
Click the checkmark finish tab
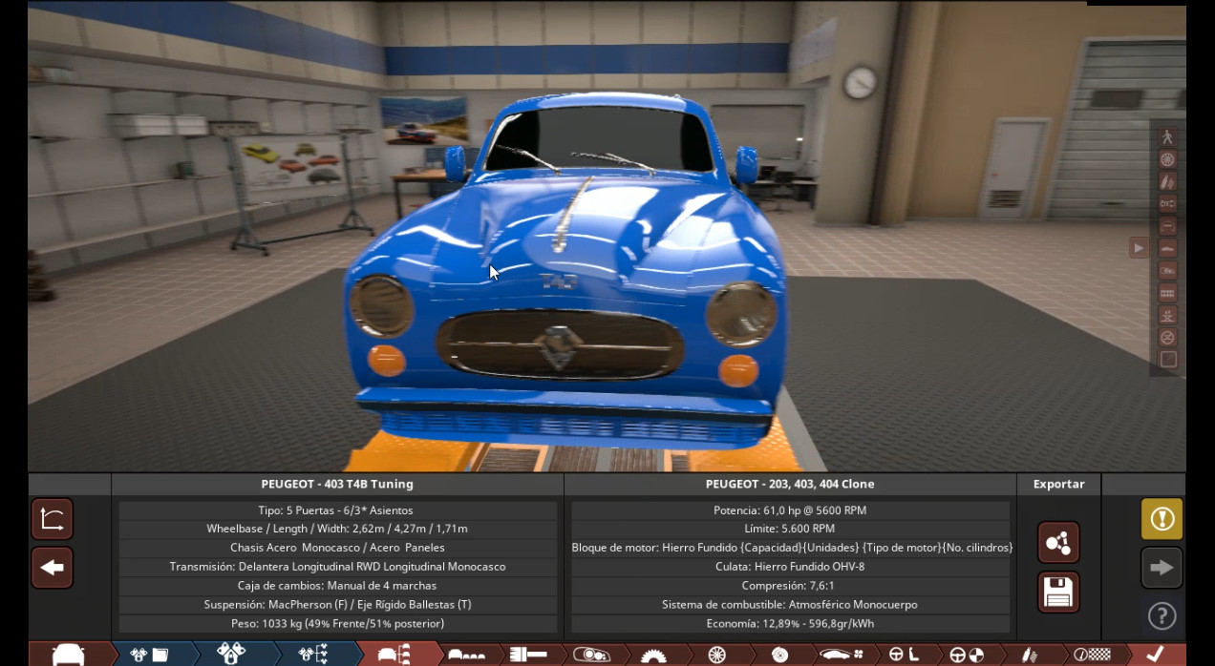click(x=1155, y=654)
